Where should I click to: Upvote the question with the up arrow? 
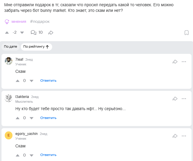(x=7, y=33)
